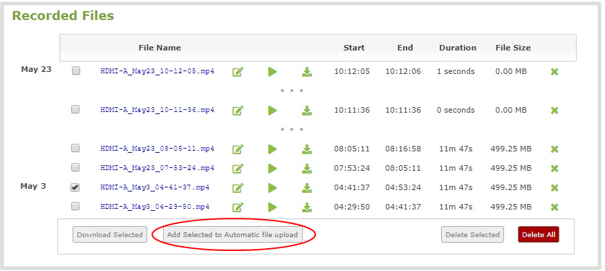This screenshot has height=271, width=605.
Task: Delete HDMI-A_May23_07-53-24.mp4 with the green X
Action: [x=555, y=168]
